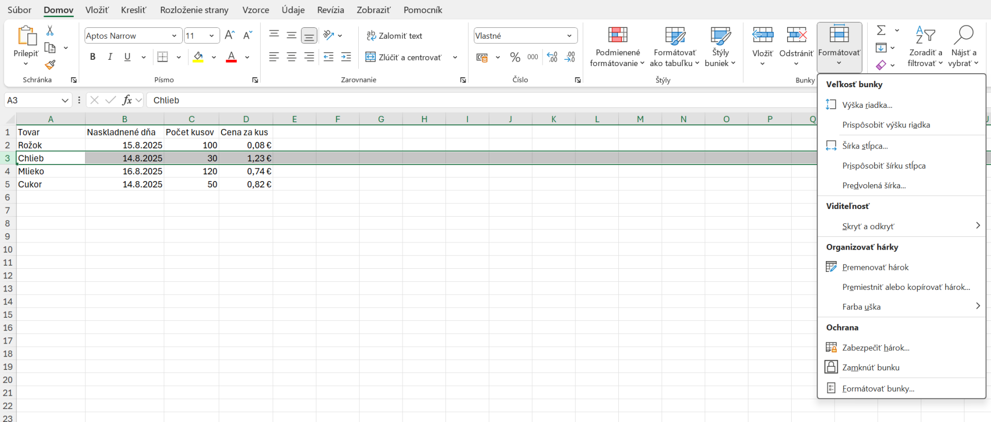Toggle Italic formatting
The height and width of the screenshot is (422, 991).
pyautogui.click(x=110, y=57)
